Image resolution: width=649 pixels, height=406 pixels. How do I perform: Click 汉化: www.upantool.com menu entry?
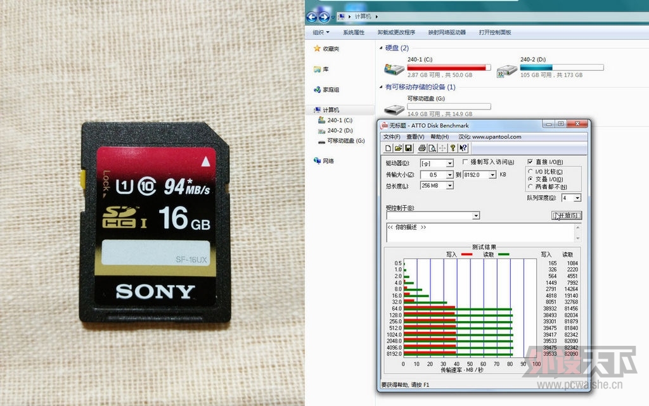pyautogui.click(x=490, y=137)
